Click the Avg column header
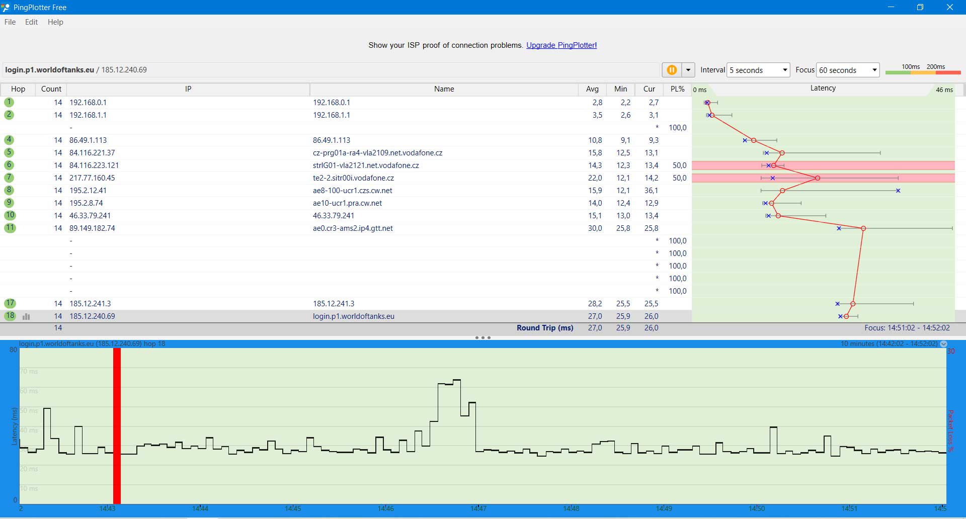 (592, 89)
